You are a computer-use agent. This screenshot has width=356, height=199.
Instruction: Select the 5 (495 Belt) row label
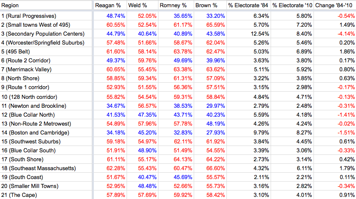point(20,51)
